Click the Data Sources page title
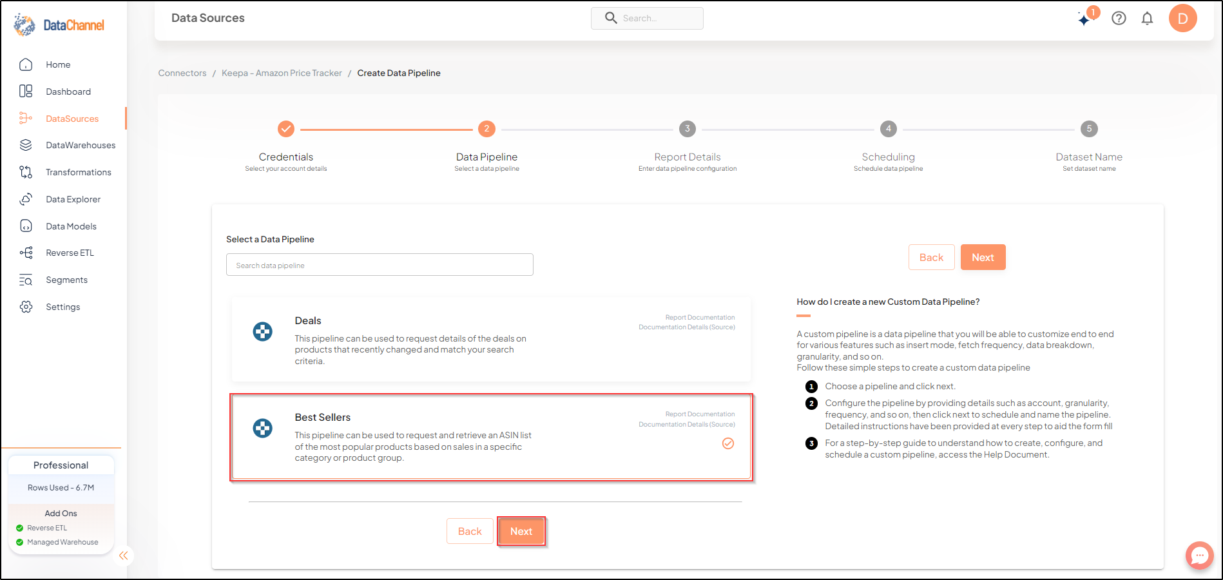Screen dimensions: 1223x580 click(208, 18)
